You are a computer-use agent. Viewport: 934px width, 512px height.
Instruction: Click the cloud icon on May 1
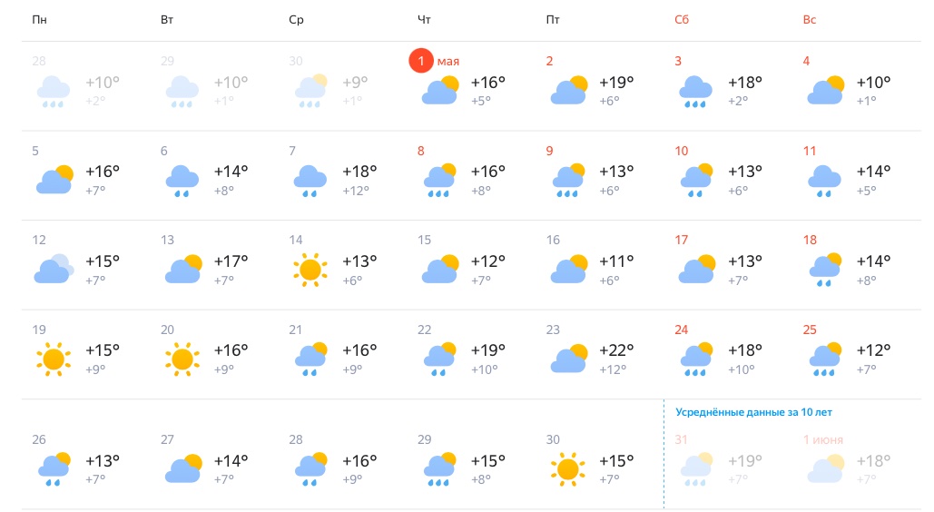440,91
